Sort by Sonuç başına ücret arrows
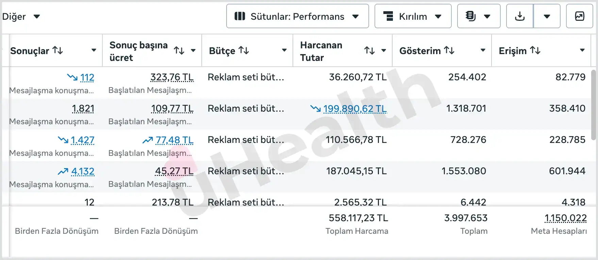 [179, 50]
